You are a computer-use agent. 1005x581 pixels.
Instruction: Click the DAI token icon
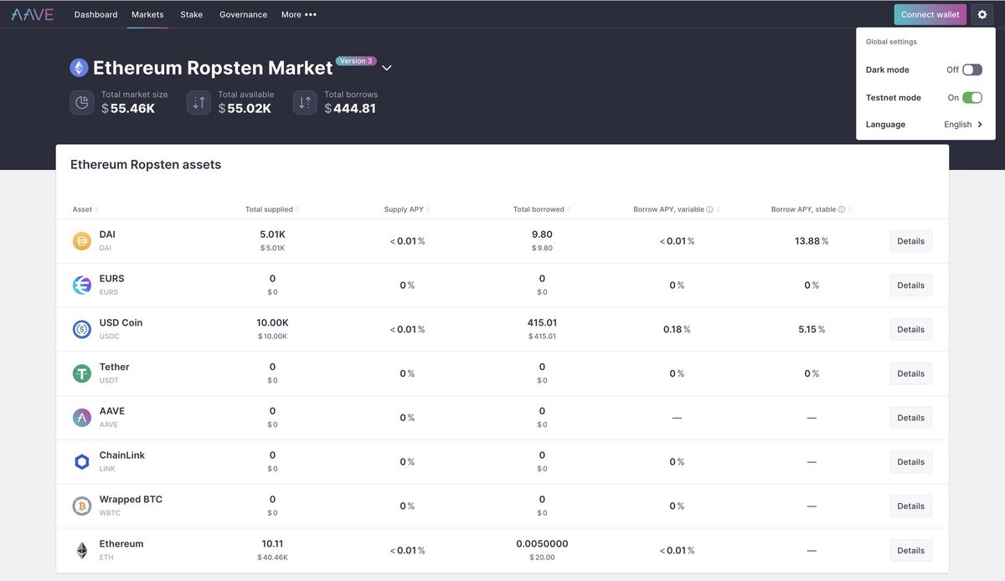click(x=81, y=241)
